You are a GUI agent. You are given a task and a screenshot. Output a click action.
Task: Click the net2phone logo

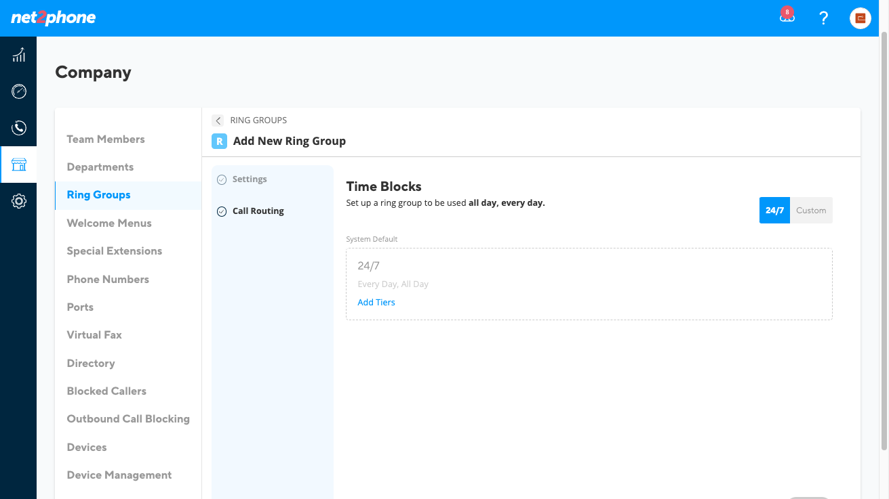click(54, 18)
